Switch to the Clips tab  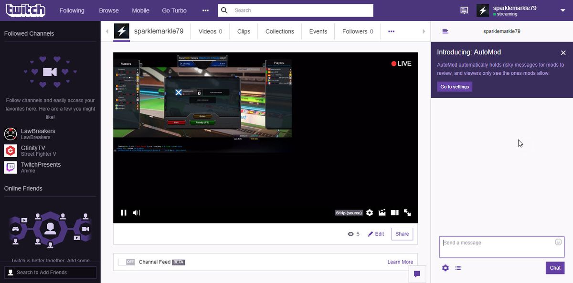pos(244,31)
